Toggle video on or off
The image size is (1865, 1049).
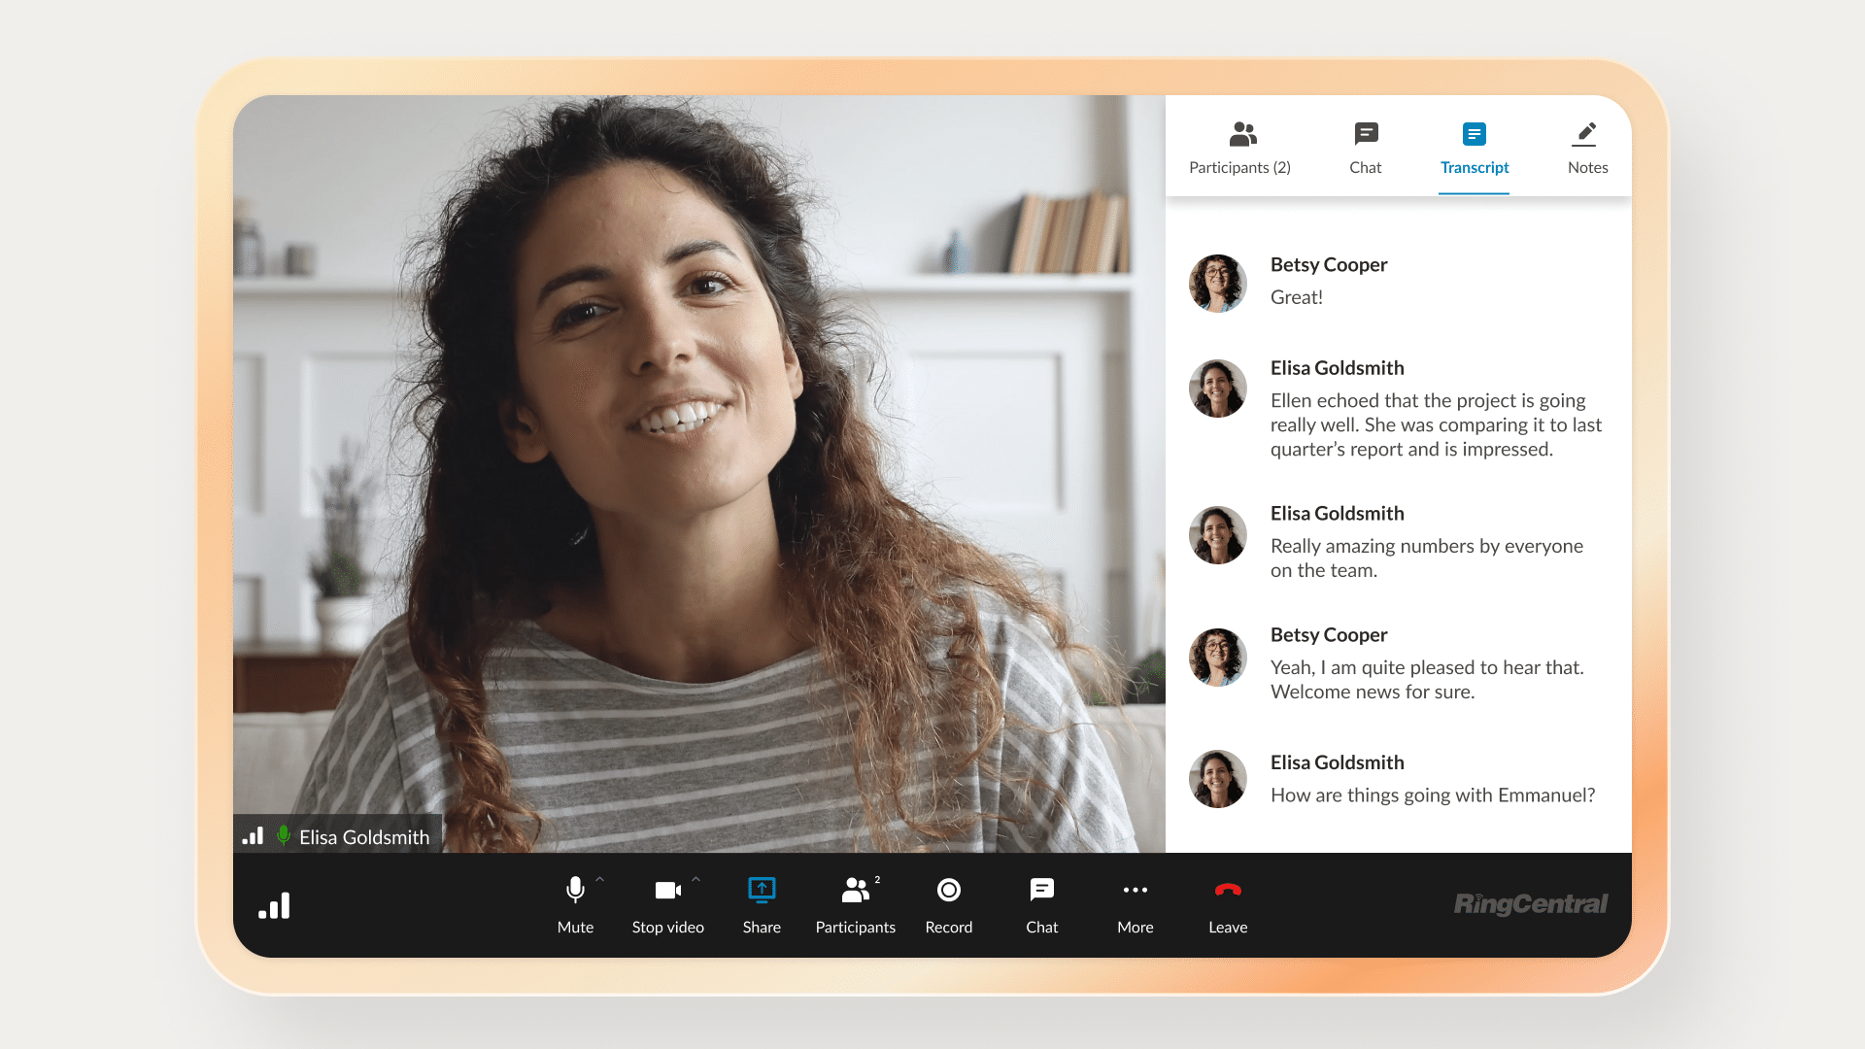[667, 904]
